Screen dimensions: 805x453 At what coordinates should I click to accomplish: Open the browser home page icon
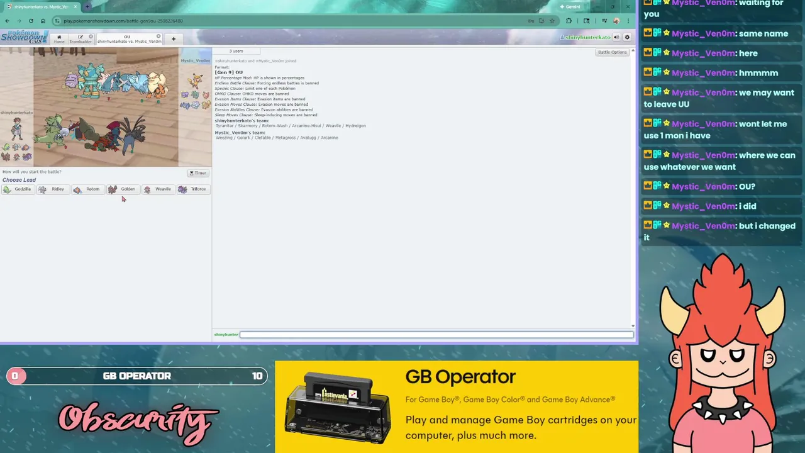pyautogui.click(x=43, y=21)
